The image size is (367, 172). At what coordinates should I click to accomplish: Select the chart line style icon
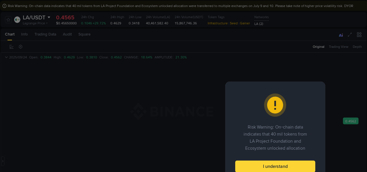point(11,46)
